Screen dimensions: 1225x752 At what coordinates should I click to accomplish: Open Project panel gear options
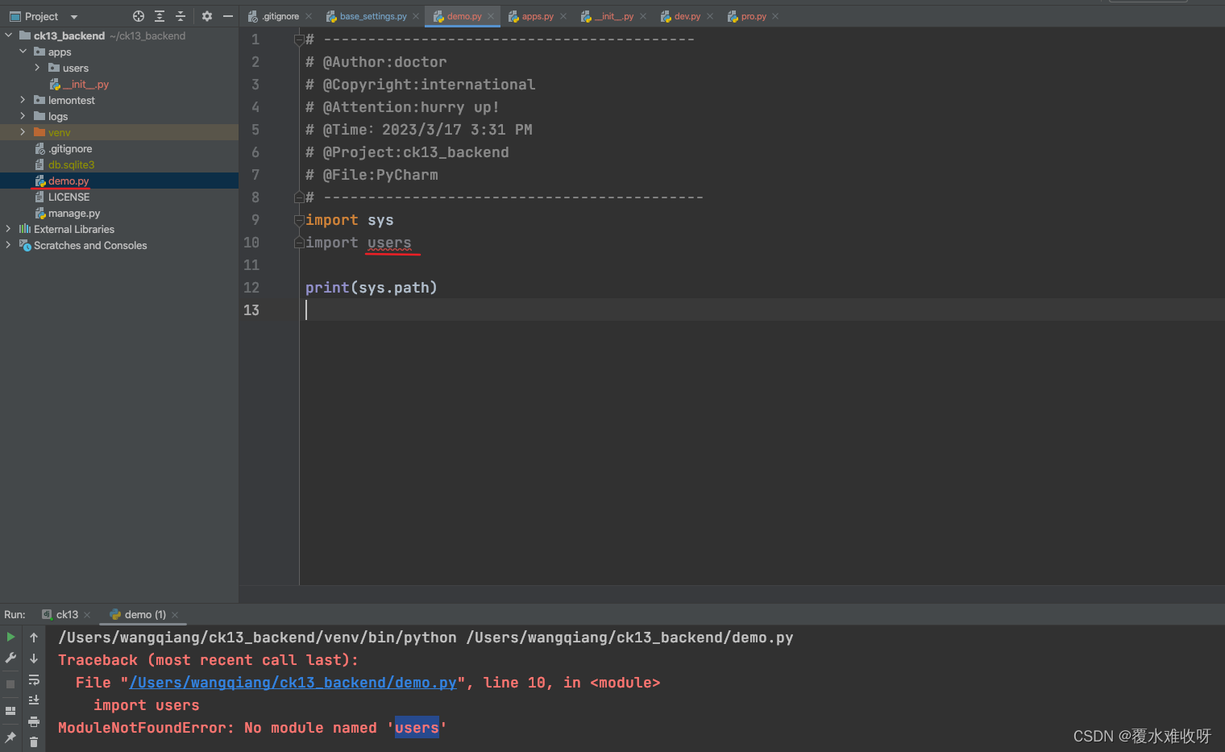pos(207,16)
